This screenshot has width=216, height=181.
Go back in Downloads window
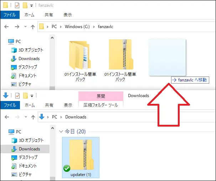[7, 117]
